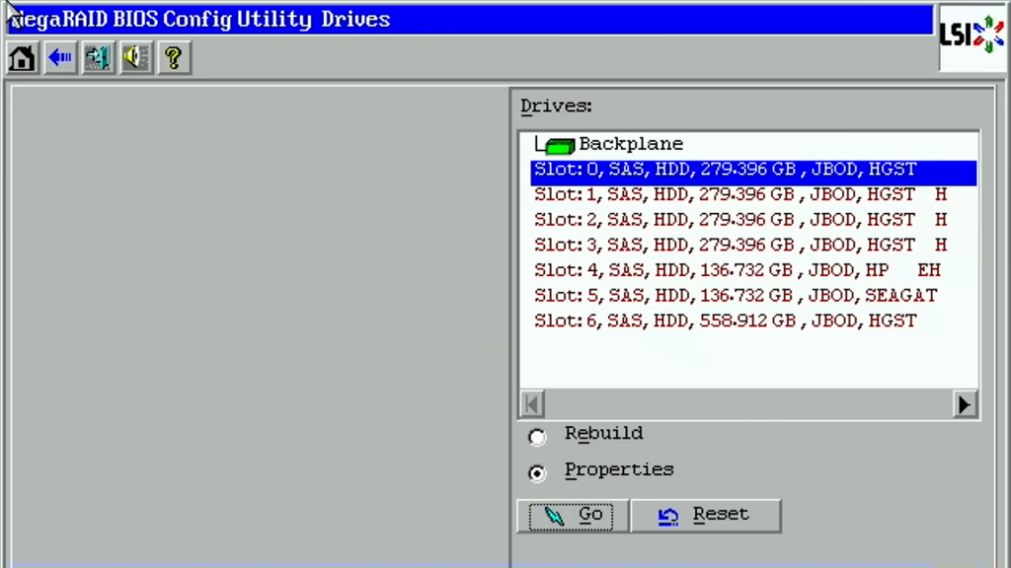Select the green Backplane node icon
The image size is (1011, 568).
click(559, 146)
